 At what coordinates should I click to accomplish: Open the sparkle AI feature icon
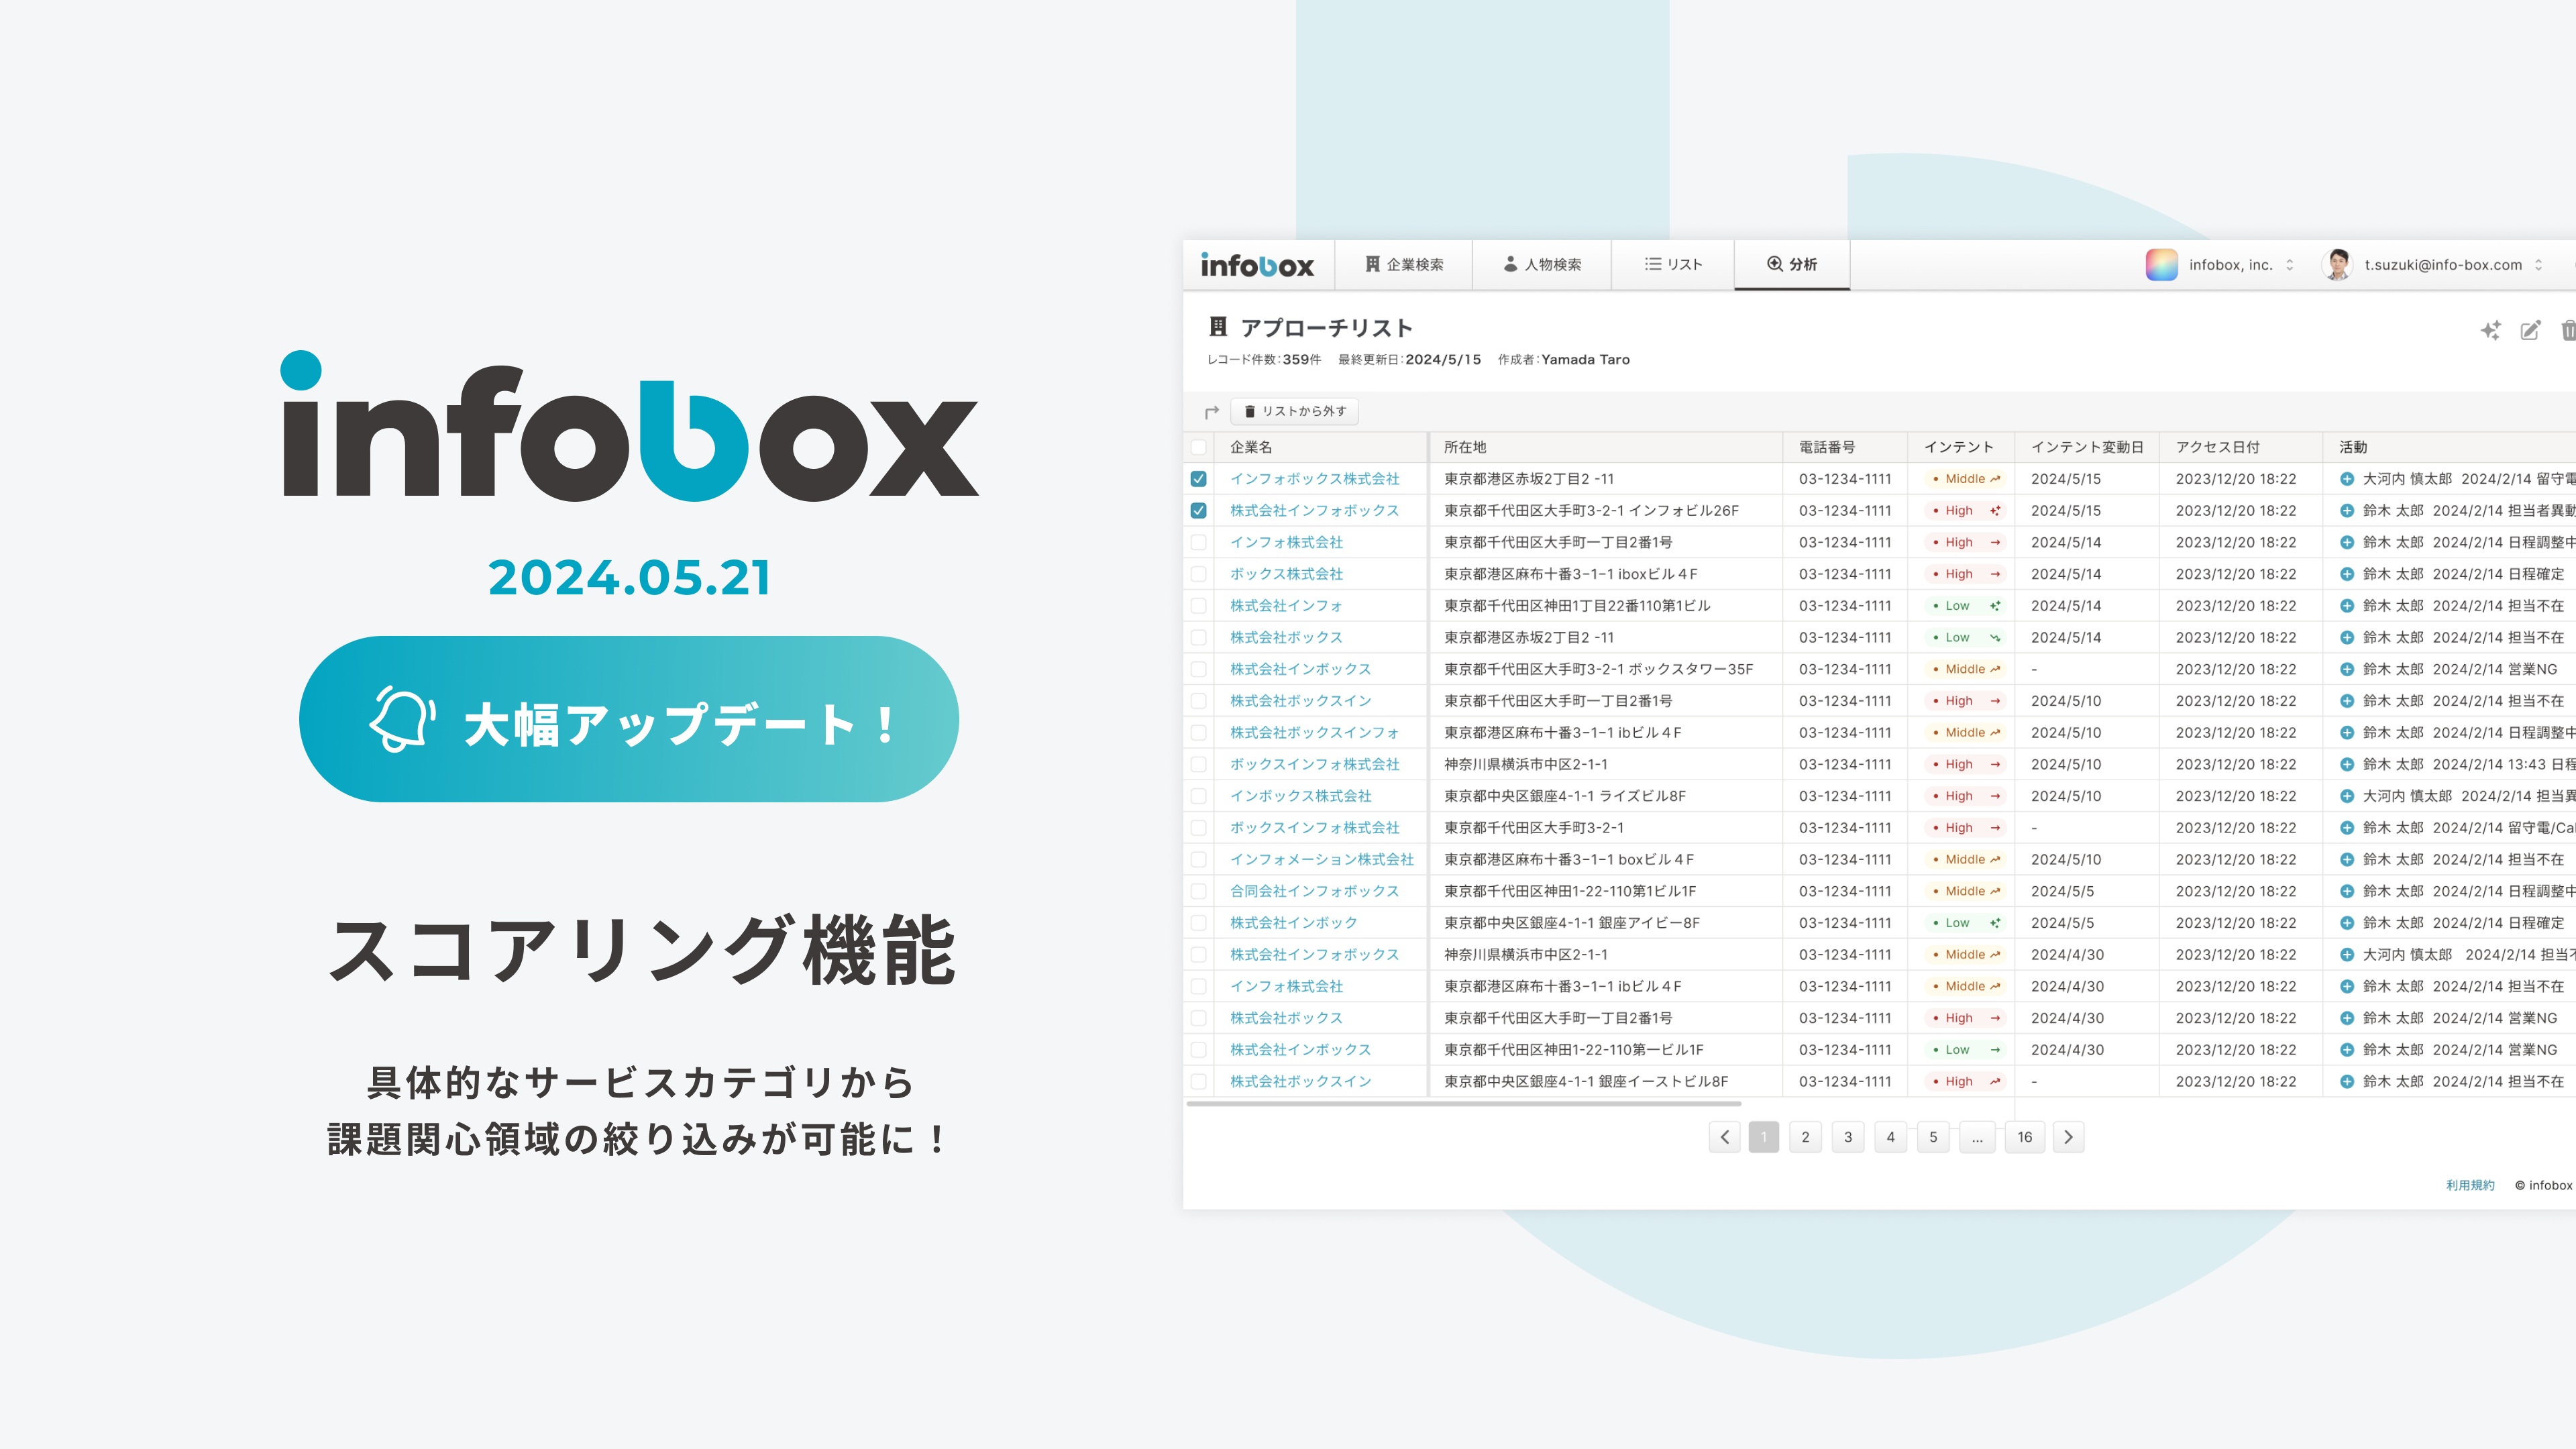(2490, 330)
